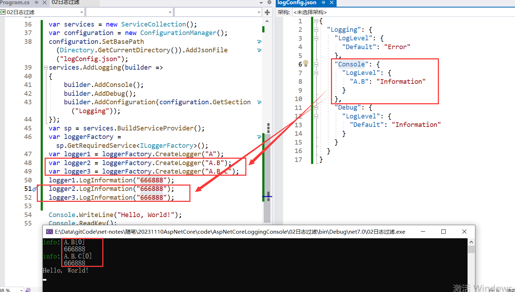Screen dimensions: 515x292
Task: Close the console window
Action: tap(464, 232)
